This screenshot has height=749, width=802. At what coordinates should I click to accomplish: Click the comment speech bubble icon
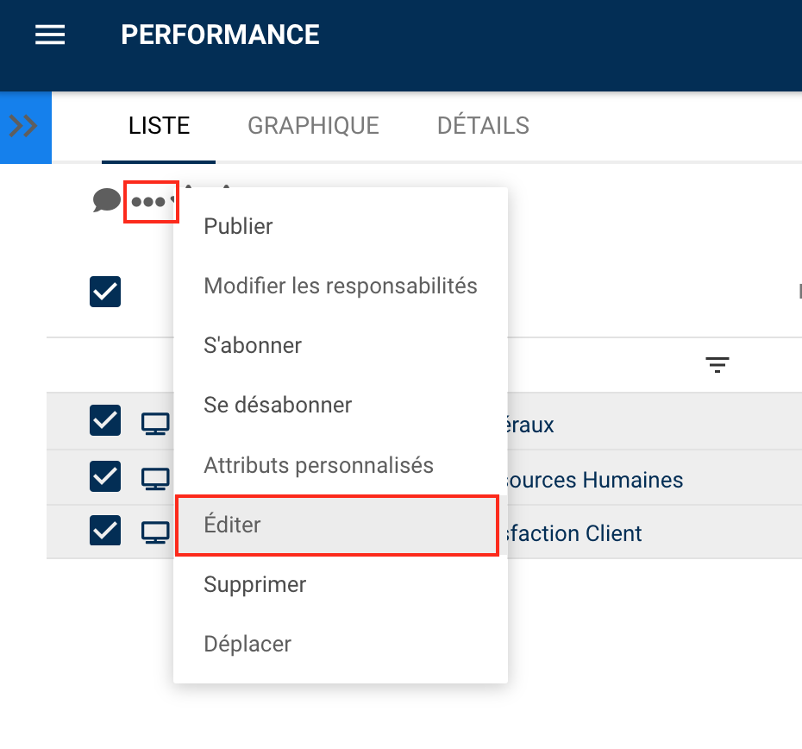point(107,201)
